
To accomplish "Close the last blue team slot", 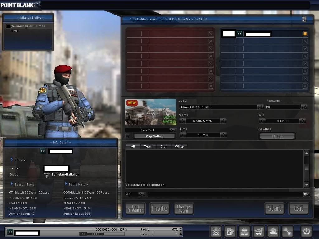I will [305, 86].
